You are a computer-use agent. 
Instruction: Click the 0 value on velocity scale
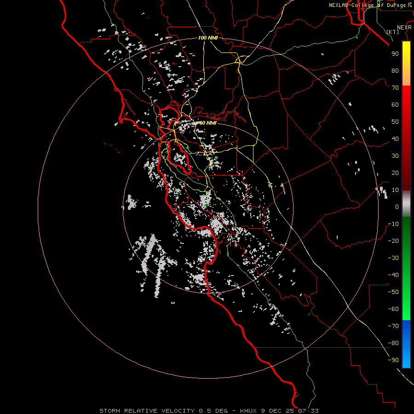[397, 207]
